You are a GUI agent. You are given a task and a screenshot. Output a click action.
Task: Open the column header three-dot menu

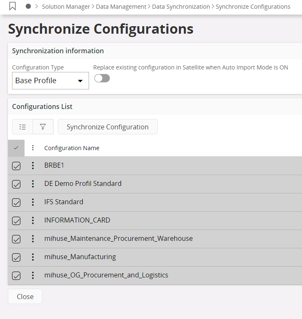tap(33, 148)
